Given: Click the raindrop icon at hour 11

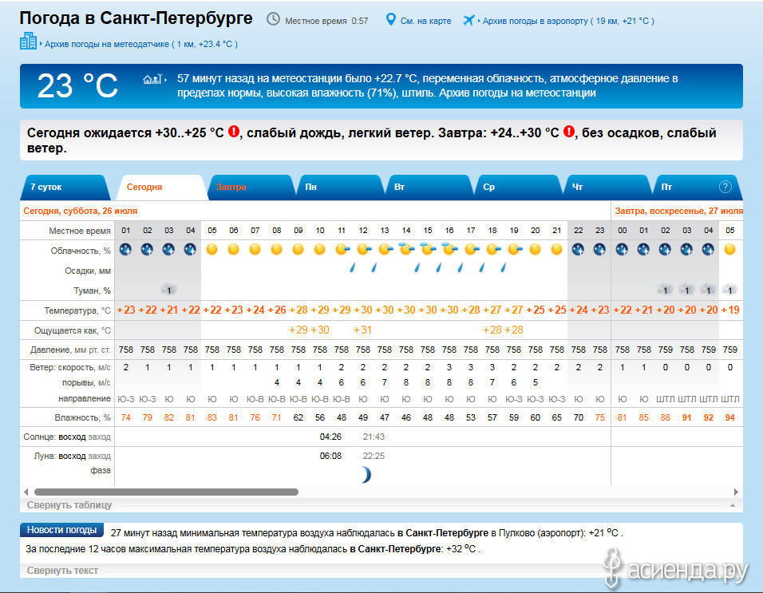Looking at the screenshot, I should pyautogui.click(x=352, y=267).
